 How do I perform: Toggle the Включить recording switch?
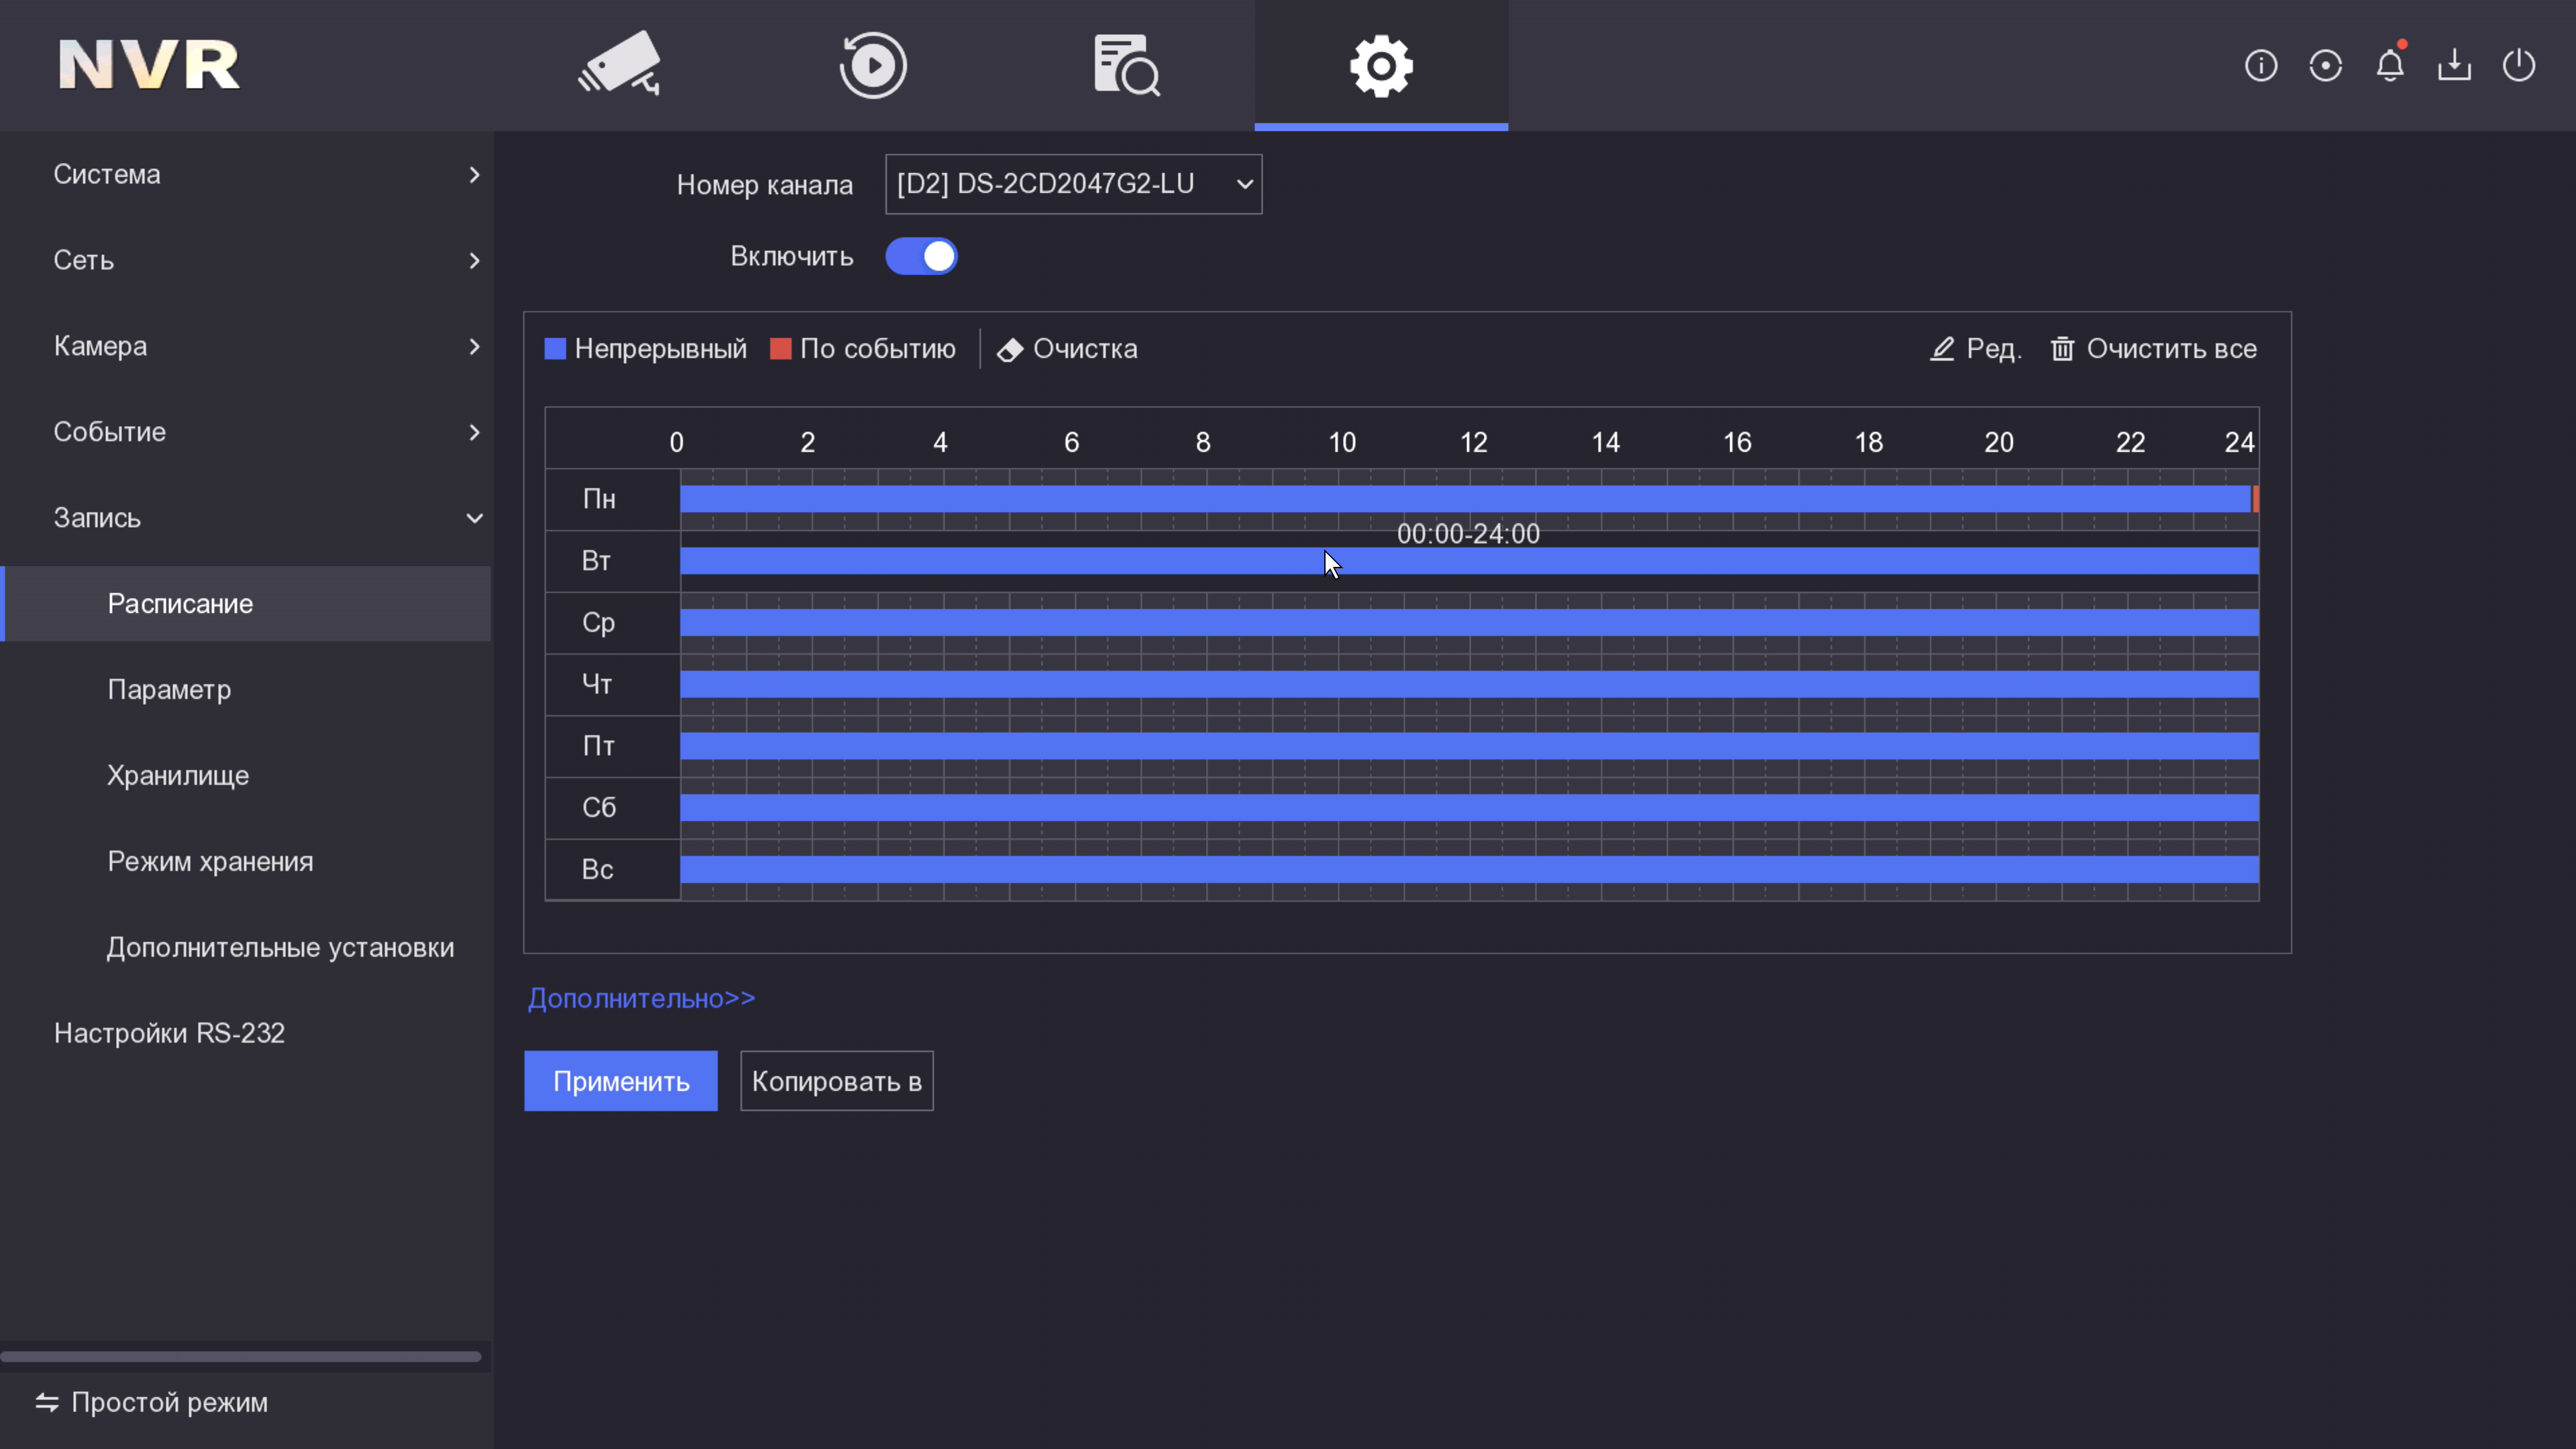pyautogui.click(x=921, y=256)
